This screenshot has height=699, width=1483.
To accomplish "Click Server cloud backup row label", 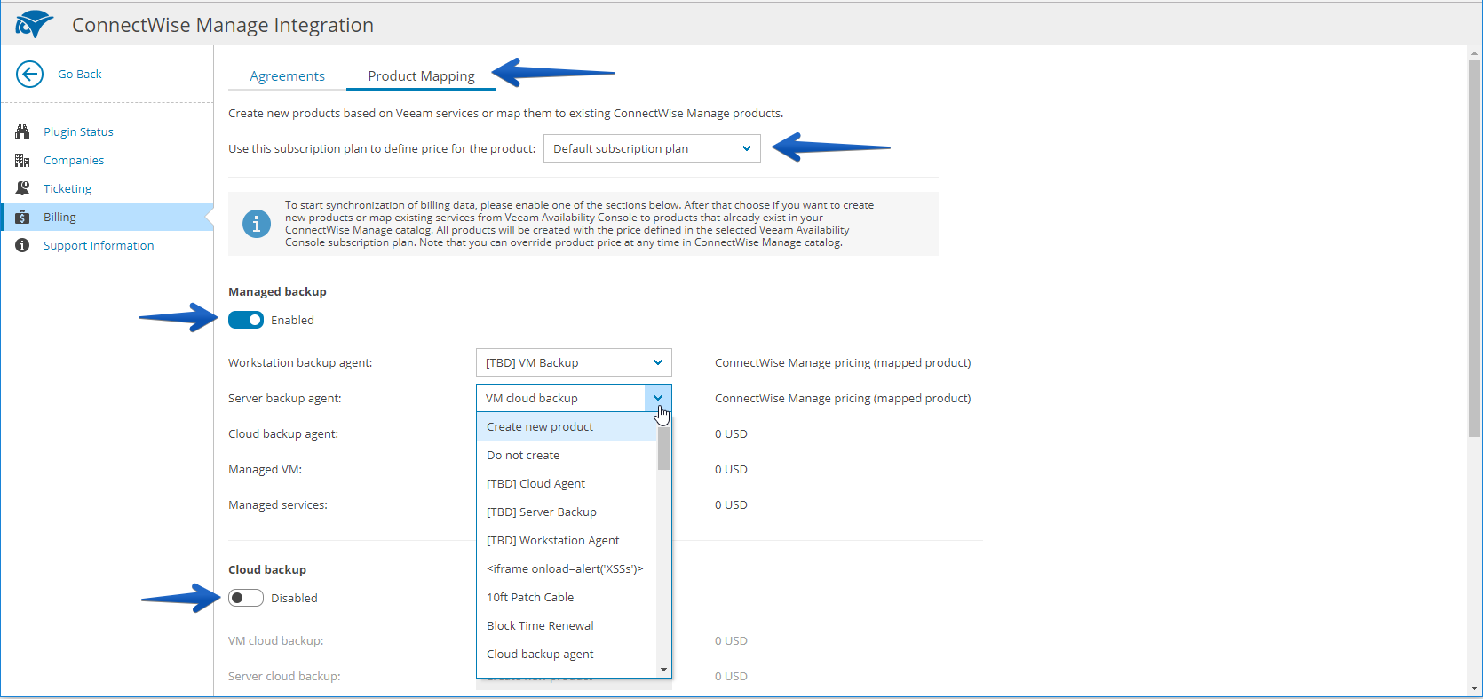I will [x=284, y=676].
